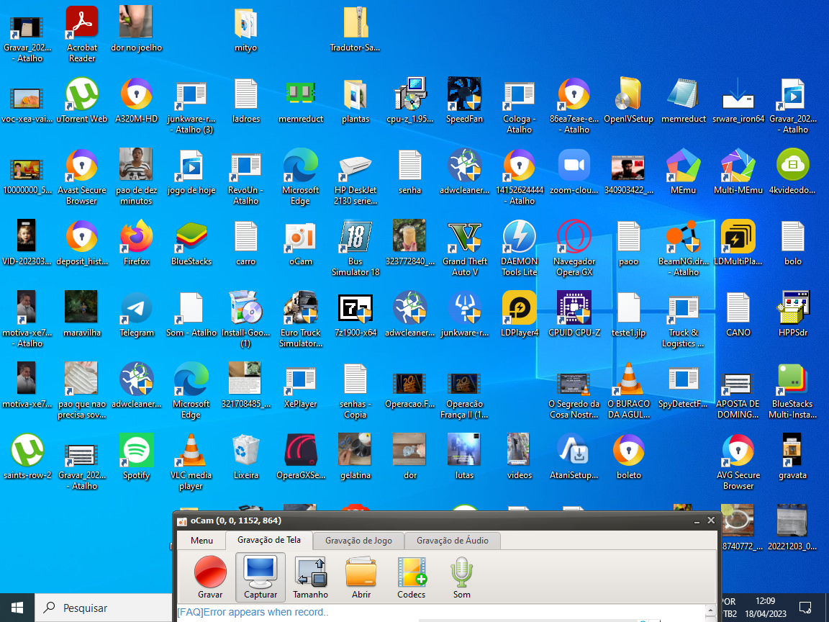Image resolution: width=829 pixels, height=622 pixels.
Task: Select the Capturar screenshot tool in oCam
Action: [260, 577]
